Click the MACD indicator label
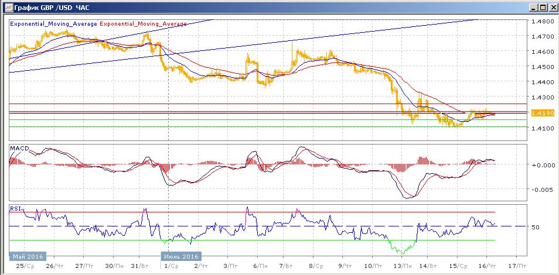This screenshot has width=559, height=275. tap(19, 148)
